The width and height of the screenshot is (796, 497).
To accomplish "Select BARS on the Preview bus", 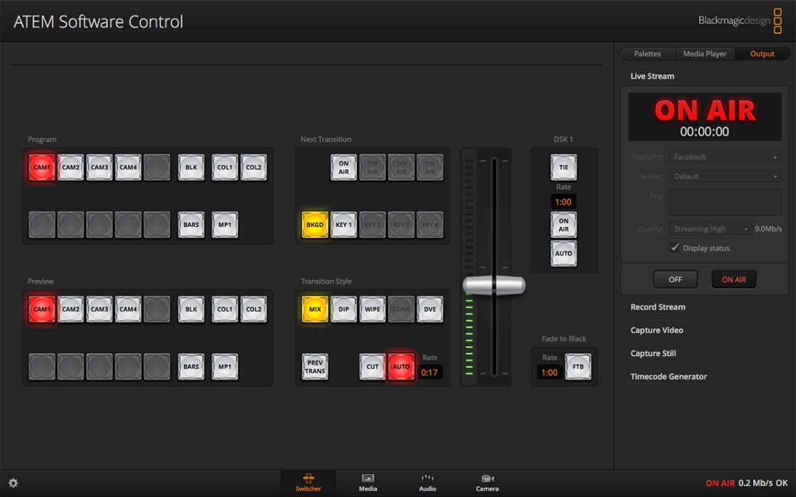I will 191,367.
